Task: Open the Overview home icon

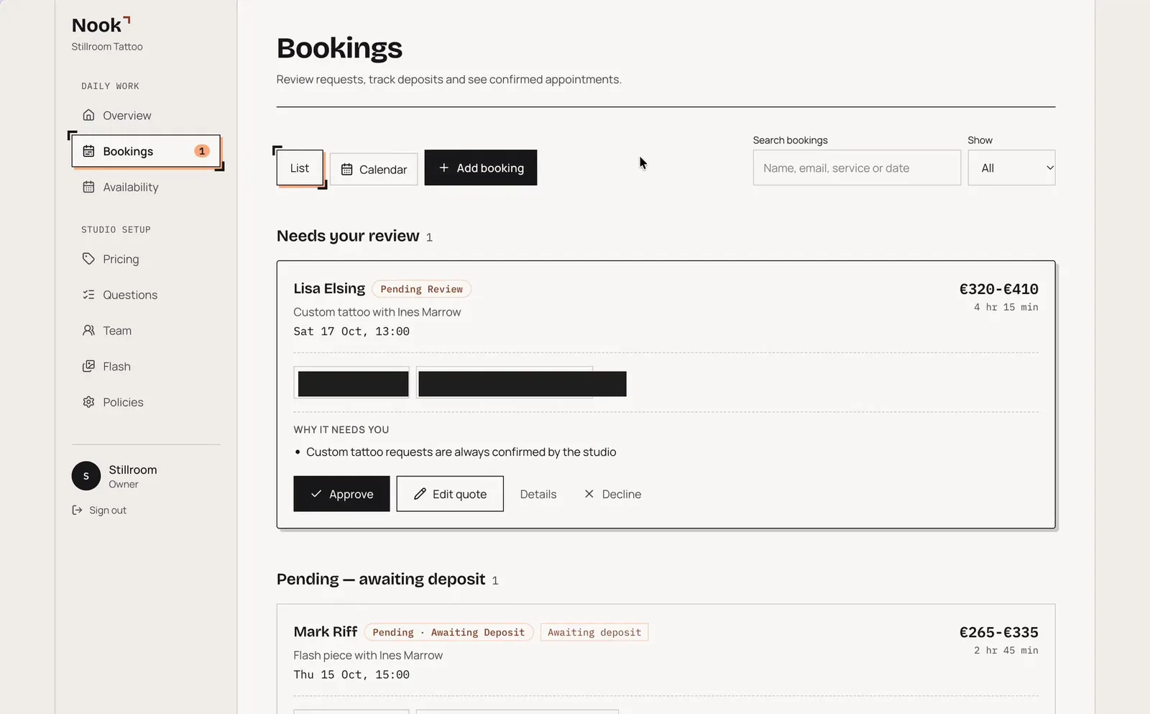Action: tap(88, 115)
